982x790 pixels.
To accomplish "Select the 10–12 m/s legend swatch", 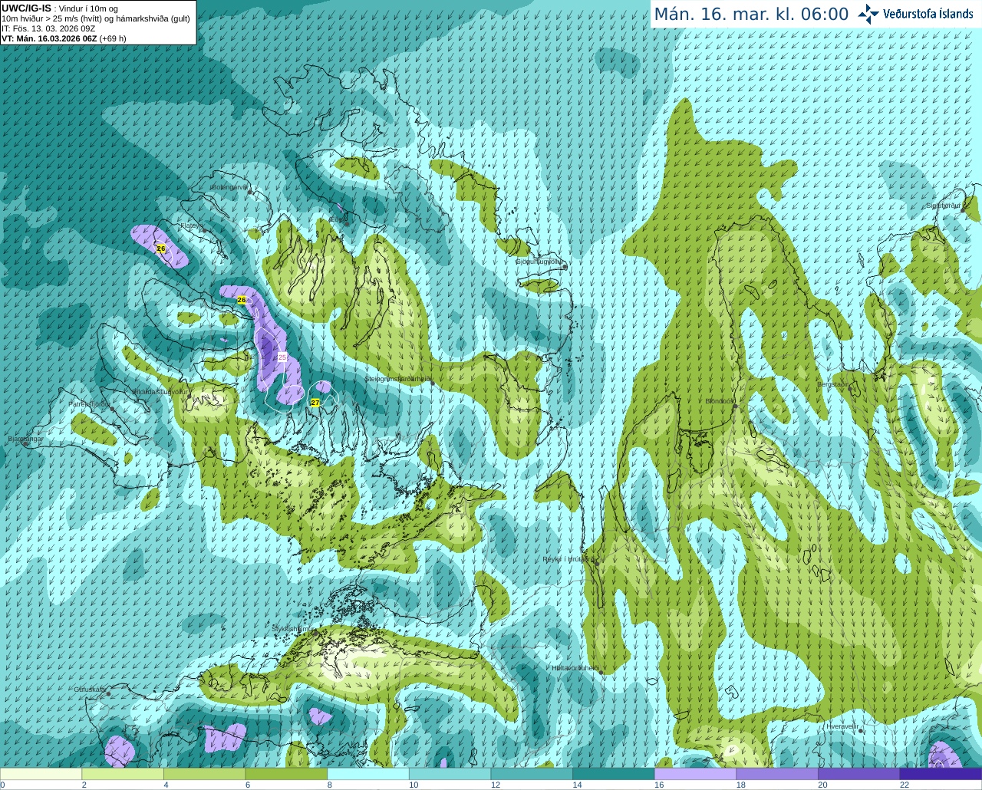I will tap(450, 774).
